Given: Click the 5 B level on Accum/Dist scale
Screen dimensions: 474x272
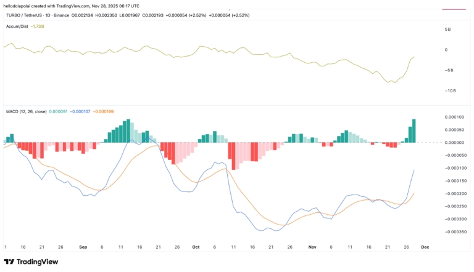Looking at the screenshot, I should [449, 30].
